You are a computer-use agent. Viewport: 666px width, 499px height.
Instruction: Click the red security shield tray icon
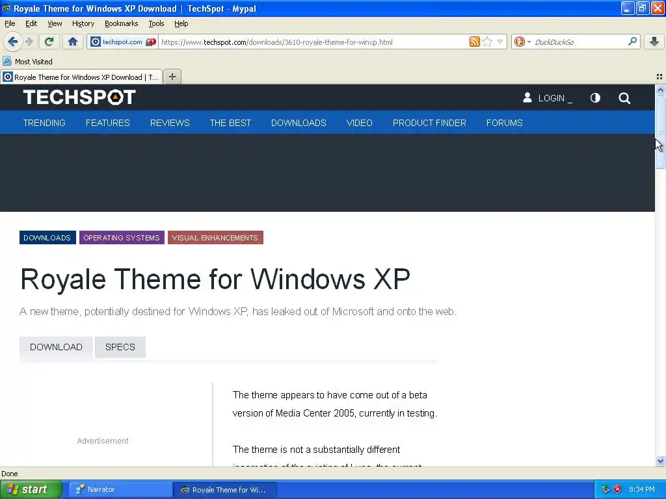tap(618, 489)
